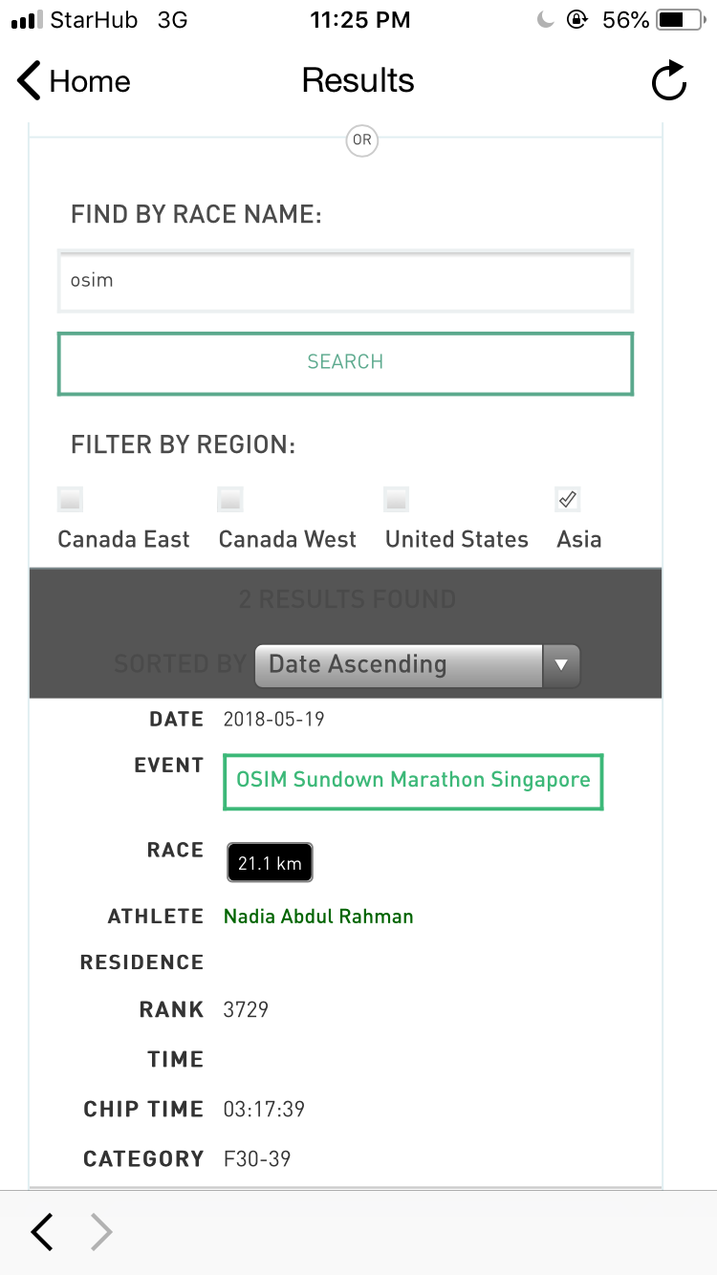This screenshot has width=717, height=1275.
Task: Open OSIM Sundown Marathon Singapore event
Action: point(413,780)
